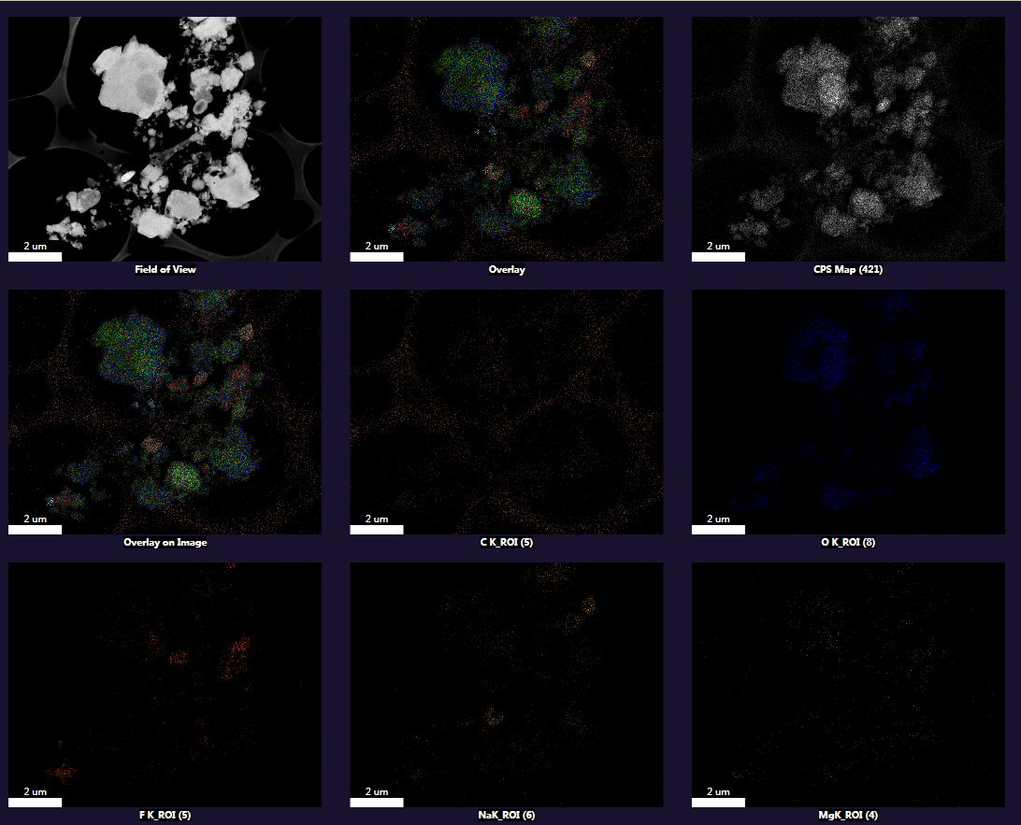Screen dimensions: 1021x825
Task: Click the 'NaK_ROI (6)' caption
Action: click(507, 815)
